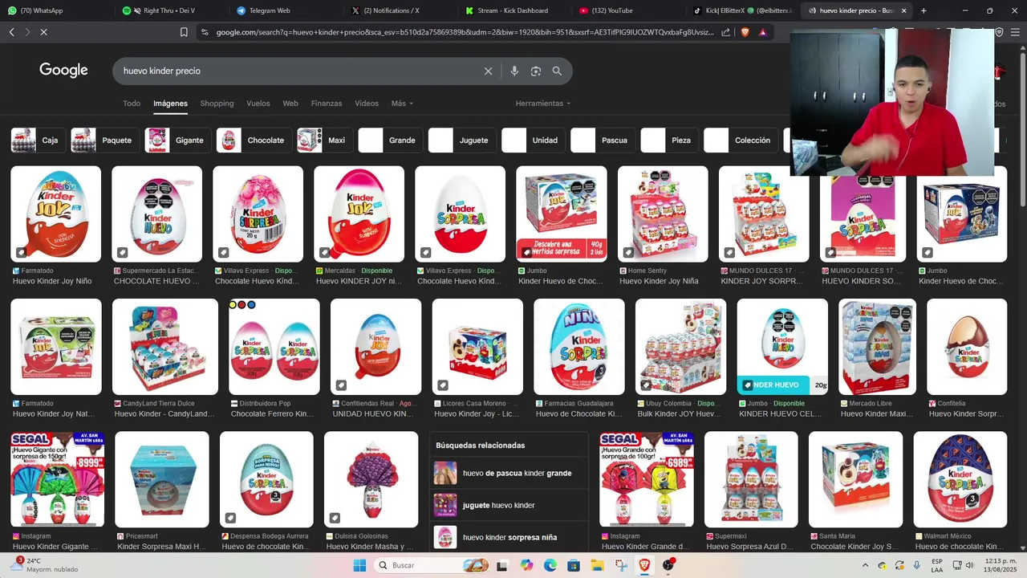The image size is (1027, 578).
Task: Open Brave Rewards triangle icon
Action: 762,32
